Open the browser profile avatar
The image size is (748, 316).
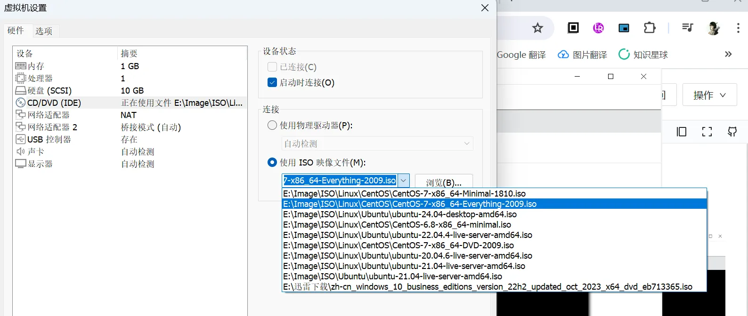click(714, 28)
